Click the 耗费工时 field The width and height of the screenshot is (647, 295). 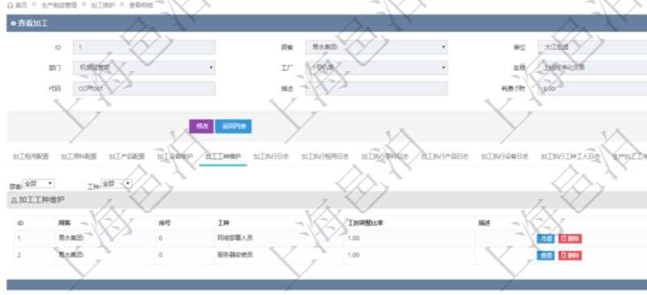[592, 88]
